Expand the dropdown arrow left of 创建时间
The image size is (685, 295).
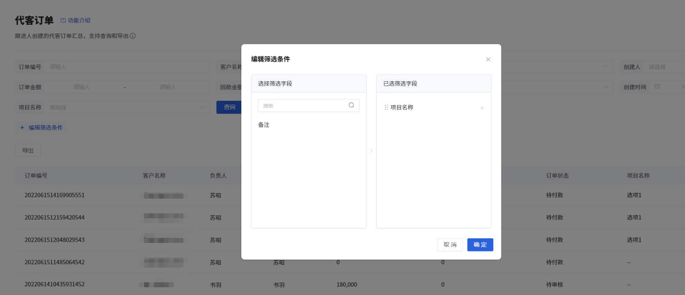click(605, 87)
